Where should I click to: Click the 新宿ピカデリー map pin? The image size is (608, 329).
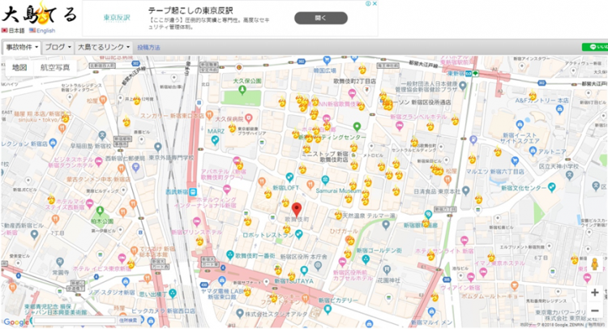point(328,310)
